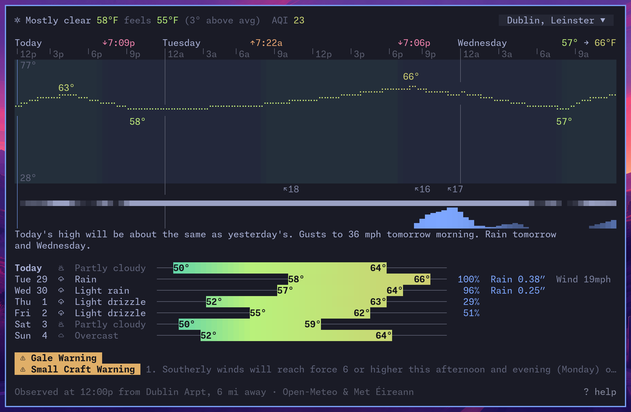Viewport: 631px width, 412px height.
Task: Click the Thu 1 light drizzle icon
Action: (61, 302)
